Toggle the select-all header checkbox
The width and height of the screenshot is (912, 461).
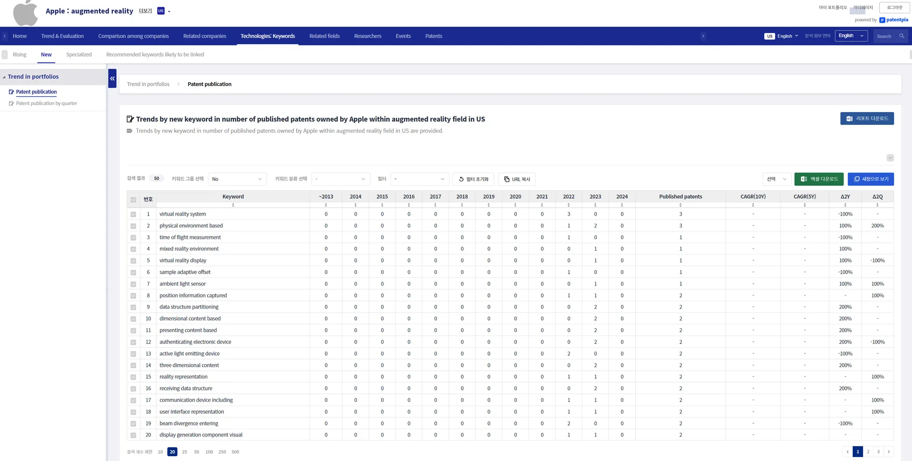pyautogui.click(x=133, y=200)
